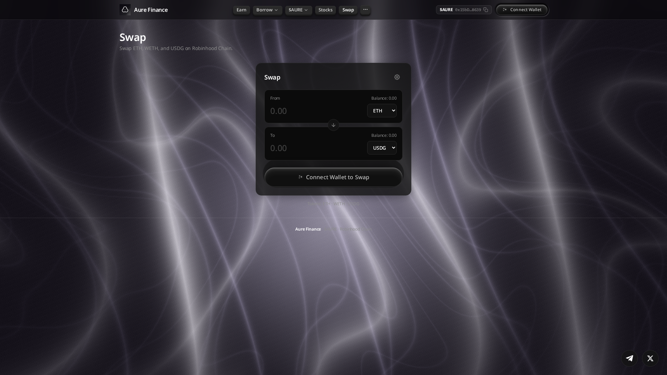The image size is (667, 375).
Task: Click Connect Wallet to Swap button
Action: 333,177
